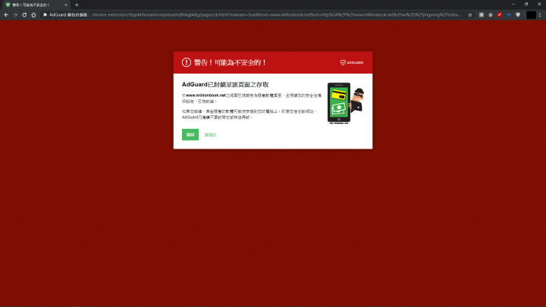Open the black profile avatar
The height and width of the screenshot is (307, 546).
531,15
